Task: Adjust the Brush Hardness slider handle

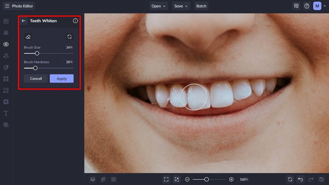Action: click(35, 68)
